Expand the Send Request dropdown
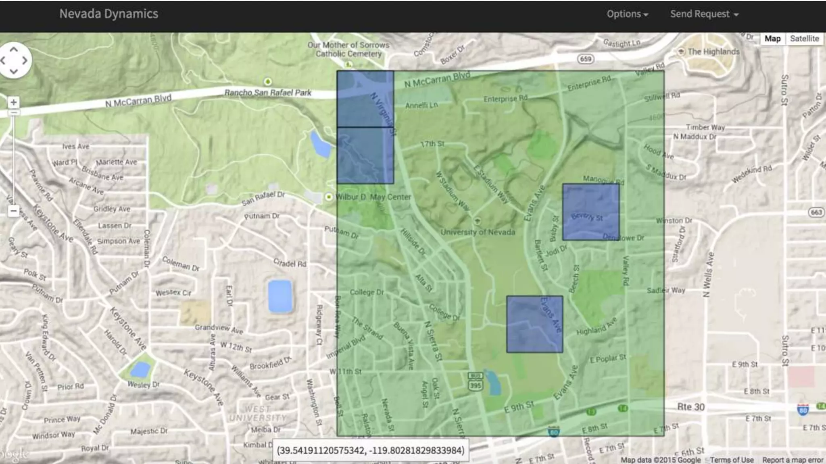Image resolution: width=826 pixels, height=464 pixels. pos(704,14)
